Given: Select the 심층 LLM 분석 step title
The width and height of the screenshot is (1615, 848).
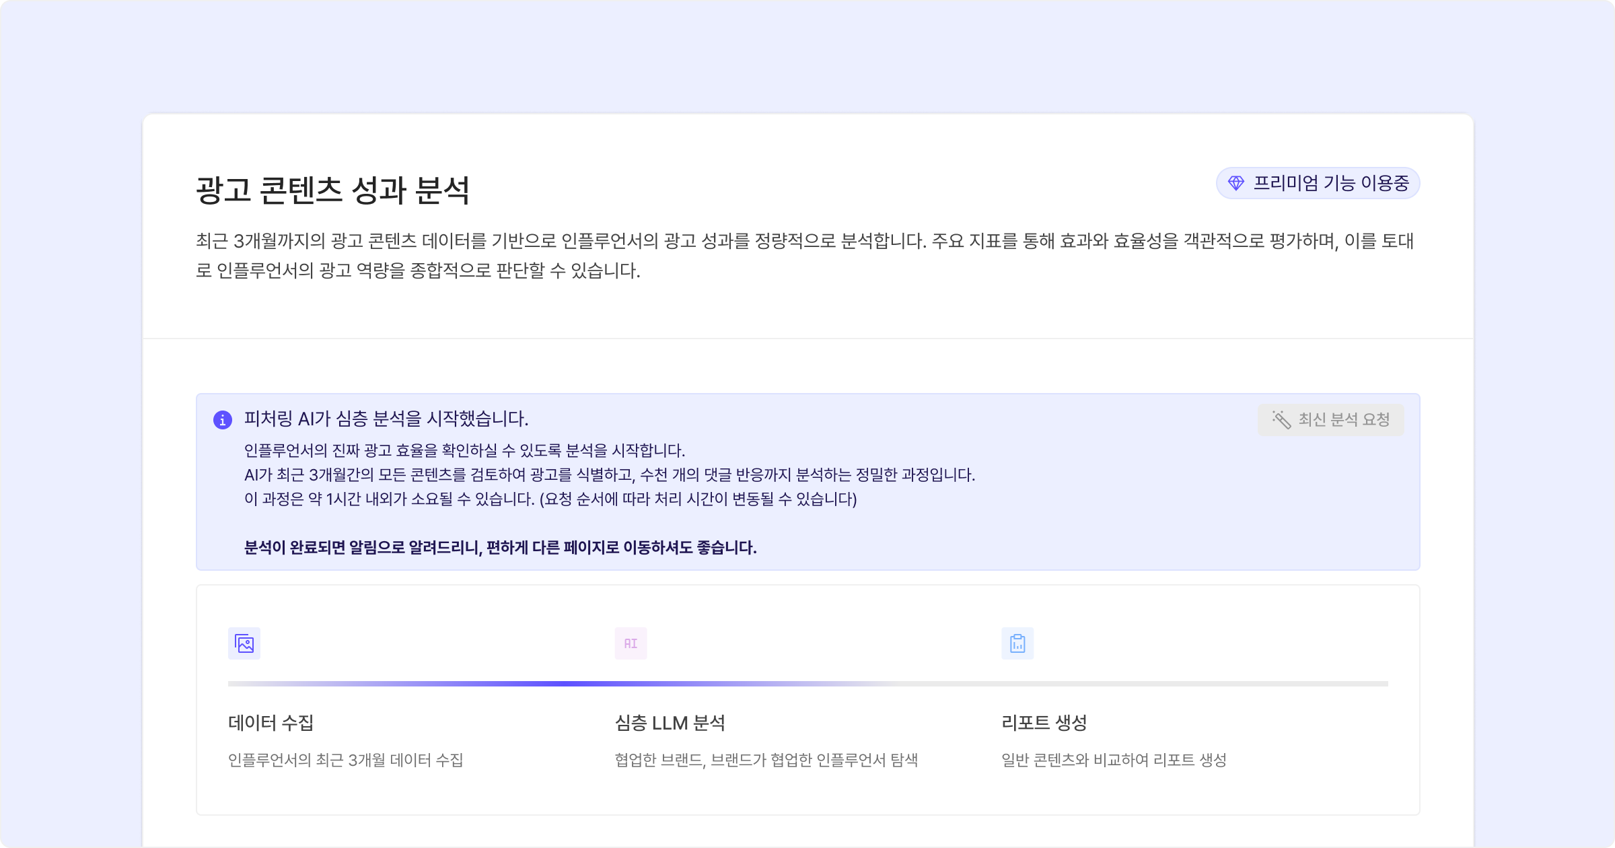Looking at the screenshot, I should [670, 723].
